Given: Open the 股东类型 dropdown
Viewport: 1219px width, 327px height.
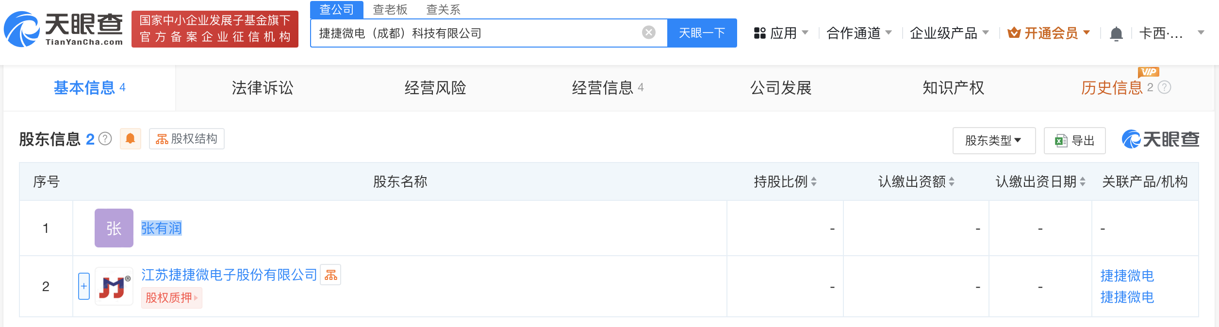Looking at the screenshot, I should point(993,141).
